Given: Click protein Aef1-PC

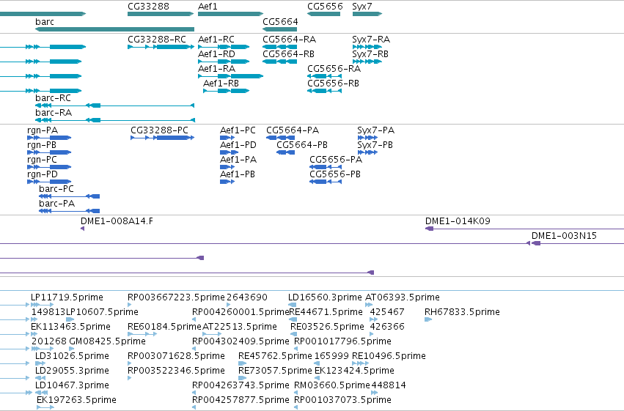Looking at the screenshot, I should (238, 130).
